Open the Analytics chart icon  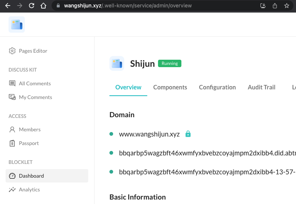[12, 190]
